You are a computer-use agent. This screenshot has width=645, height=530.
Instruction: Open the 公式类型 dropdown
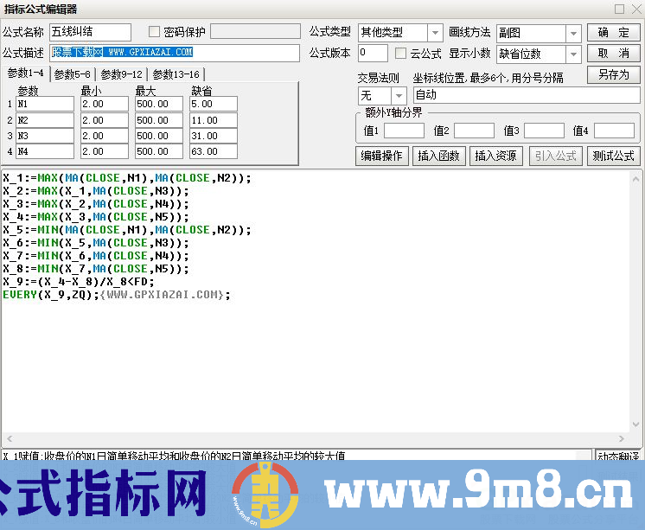pos(435,33)
